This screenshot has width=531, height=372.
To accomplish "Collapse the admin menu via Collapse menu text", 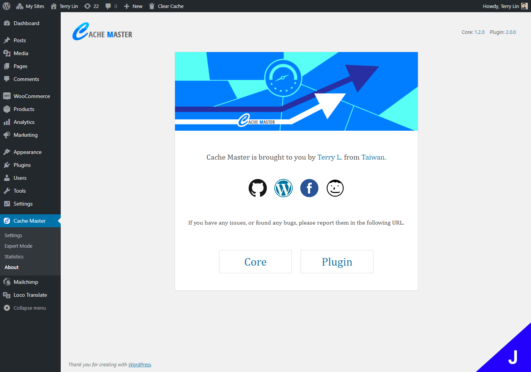I will pyautogui.click(x=30, y=308).
